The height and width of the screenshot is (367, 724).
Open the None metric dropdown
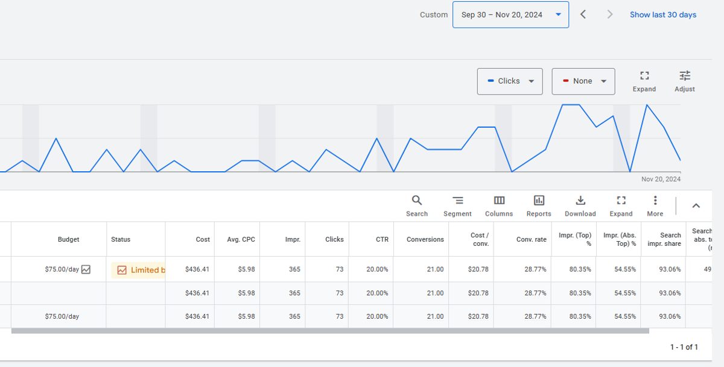point(583,81)
